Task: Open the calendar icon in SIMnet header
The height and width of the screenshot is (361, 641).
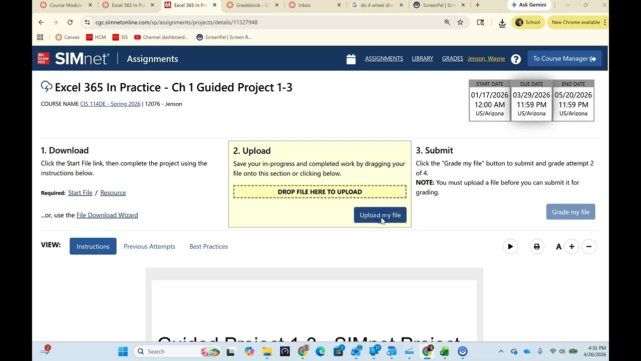Action: click(x=351, y=59)
